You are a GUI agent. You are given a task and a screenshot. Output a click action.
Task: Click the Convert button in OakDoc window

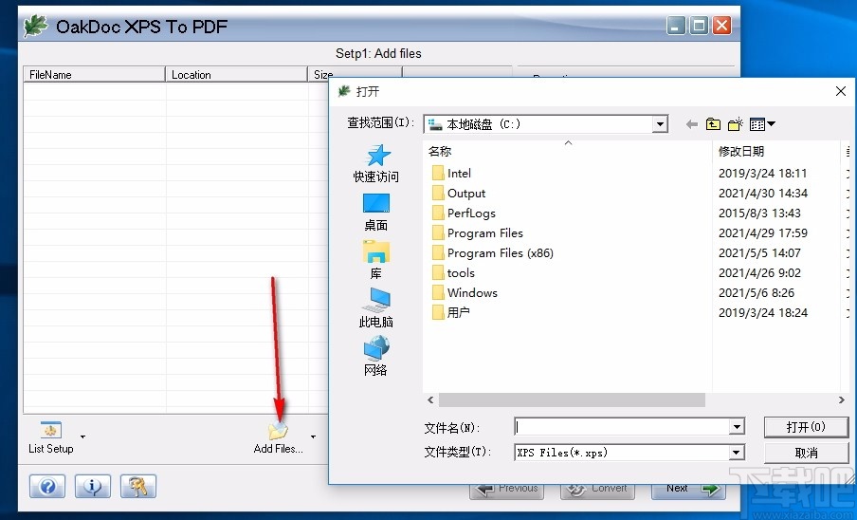[597, 490]
